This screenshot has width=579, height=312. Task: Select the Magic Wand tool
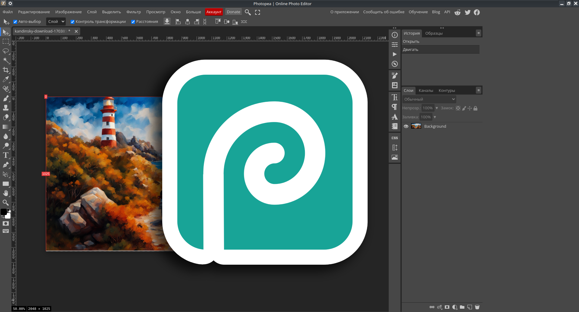click(x=6, y=60)
